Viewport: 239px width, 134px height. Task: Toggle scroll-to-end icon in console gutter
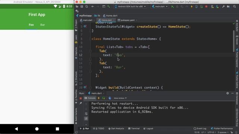86,118
